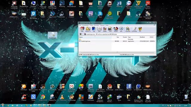The height and width of the screenshot is (107, 191).
Task: Select the IconPackager desktop shortcut
Action: (110, 87)
